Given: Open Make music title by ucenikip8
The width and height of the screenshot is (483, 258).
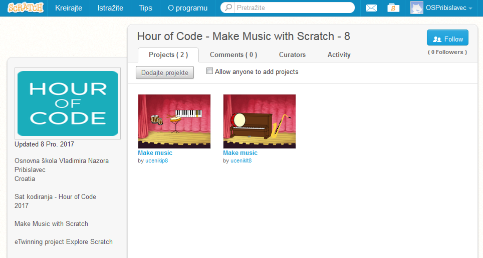Looking at the screenshot, I should tap(155, 153).
